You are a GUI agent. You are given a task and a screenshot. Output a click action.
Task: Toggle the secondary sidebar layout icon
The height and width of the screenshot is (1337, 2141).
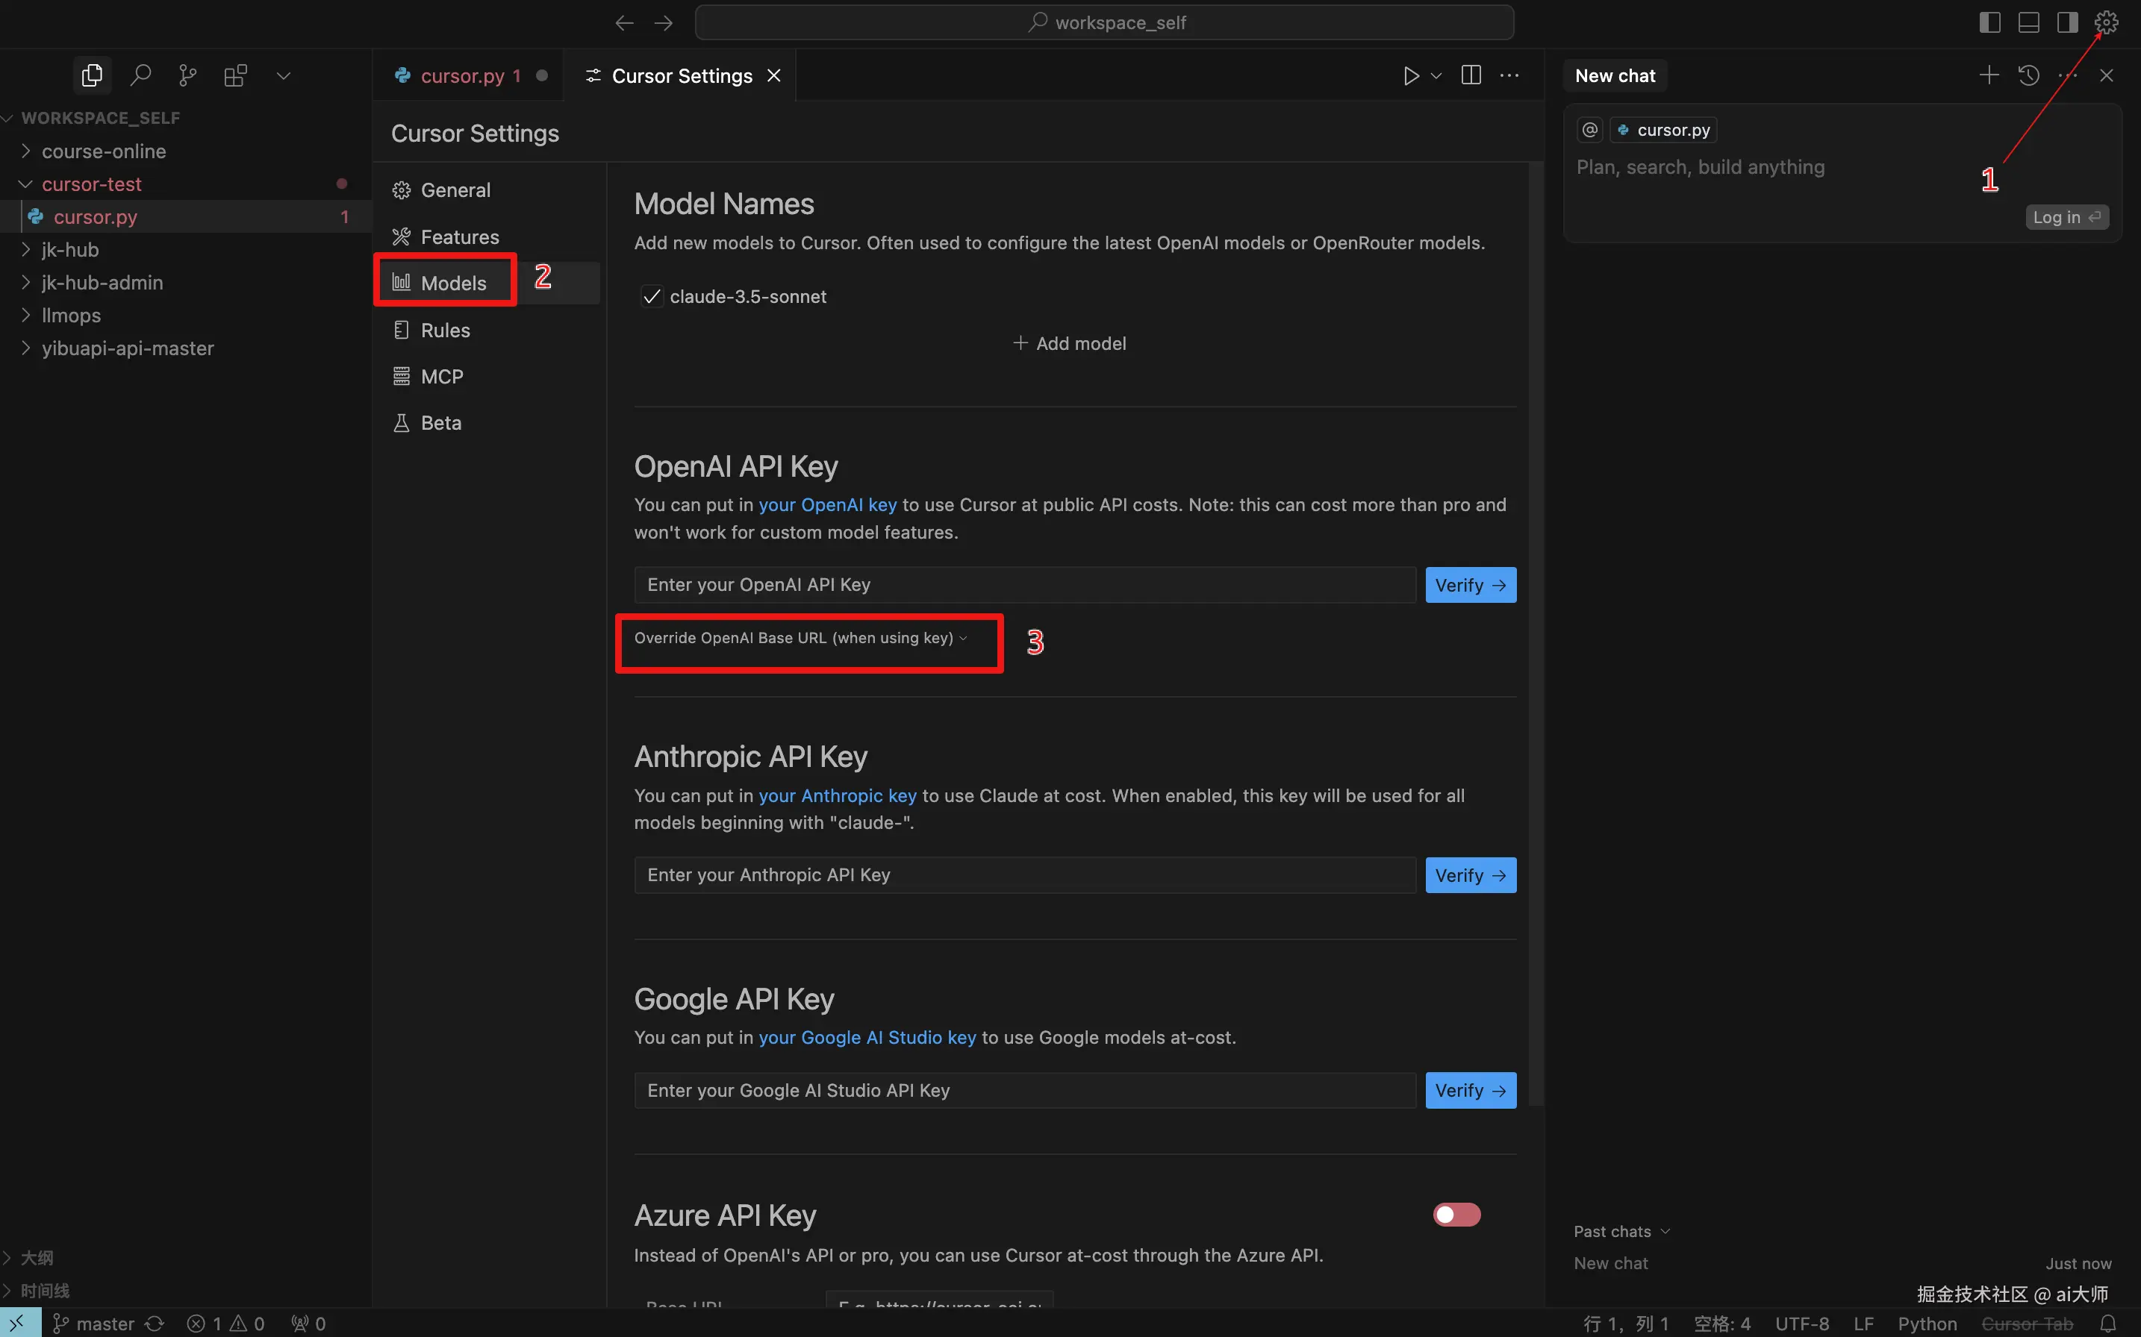click(2066, 23)
